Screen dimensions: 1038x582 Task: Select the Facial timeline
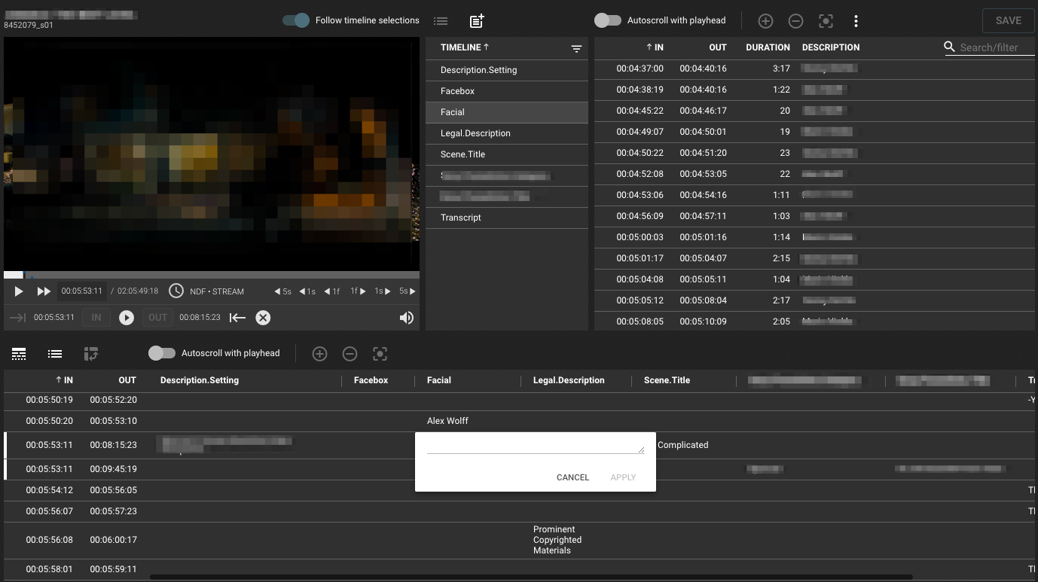coord(507,112)
